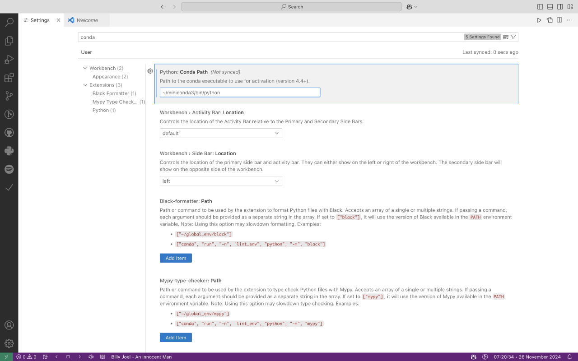
Task: Click the Copilot icon in the status bar
Action: pyautogui.click(x=473, y=356)
